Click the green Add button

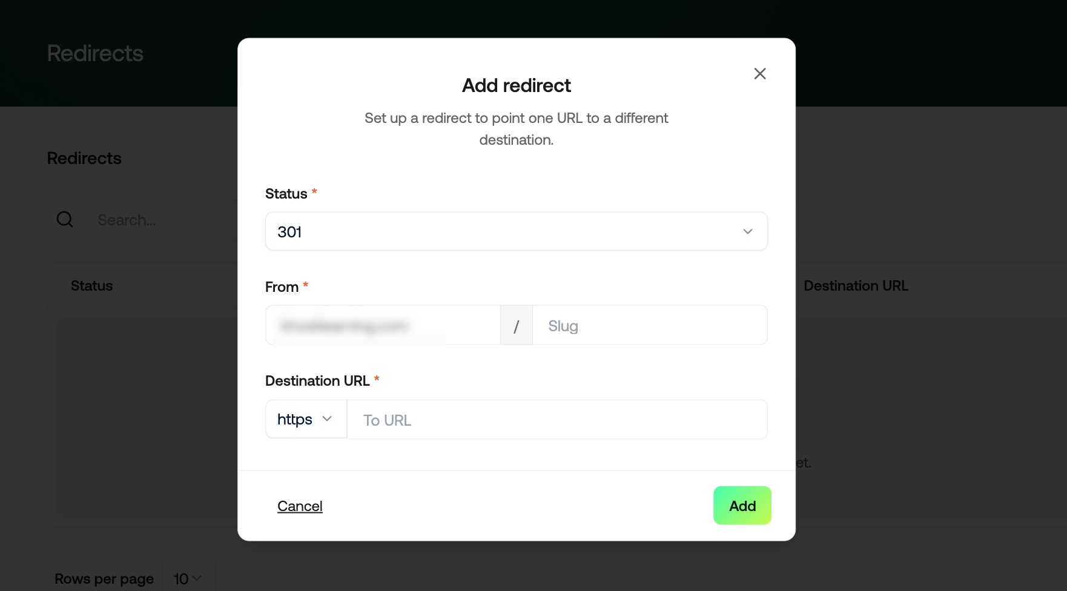coord(742,506)
